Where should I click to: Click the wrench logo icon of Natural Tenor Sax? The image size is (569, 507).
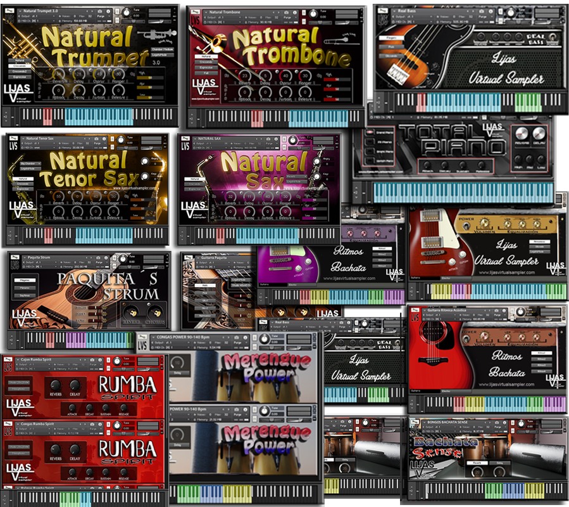pos(13,138)
